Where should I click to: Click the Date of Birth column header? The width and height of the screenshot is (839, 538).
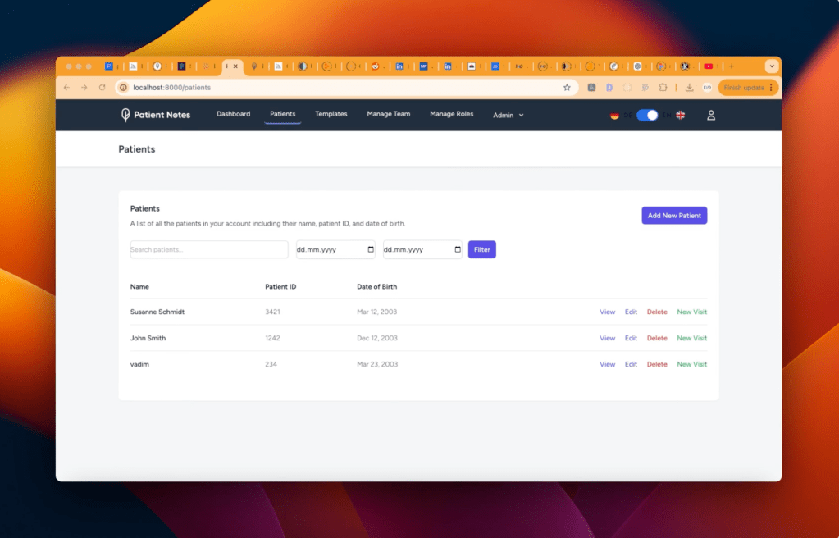[376, 286]
